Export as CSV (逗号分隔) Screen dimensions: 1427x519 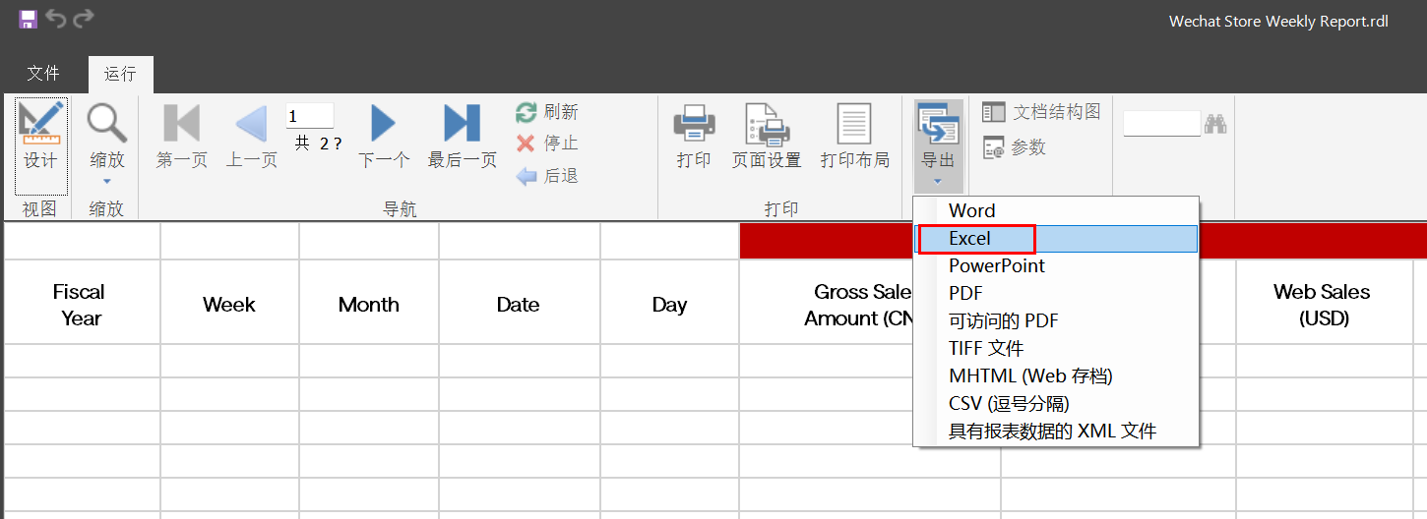point(1056,403)
